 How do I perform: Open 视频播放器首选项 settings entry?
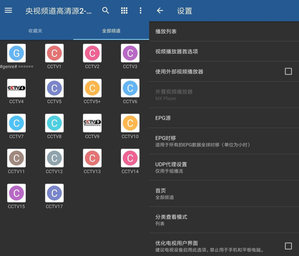click(224, 51)
